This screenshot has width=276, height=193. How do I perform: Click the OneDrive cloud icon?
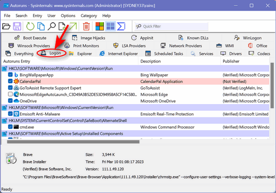pos(16,101)
